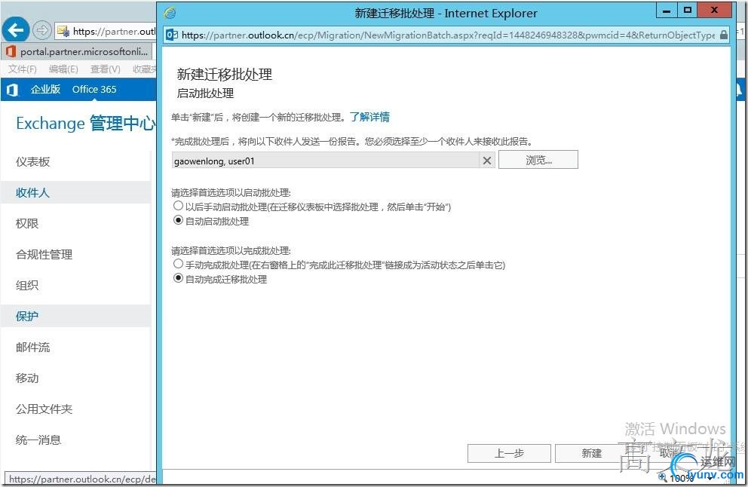Screen dimensions: 748x487
Task: Open the 编辑(E) menu
Action: coord(63,69)
